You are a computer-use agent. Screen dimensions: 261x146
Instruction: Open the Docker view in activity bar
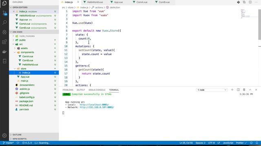pos(4,52)
